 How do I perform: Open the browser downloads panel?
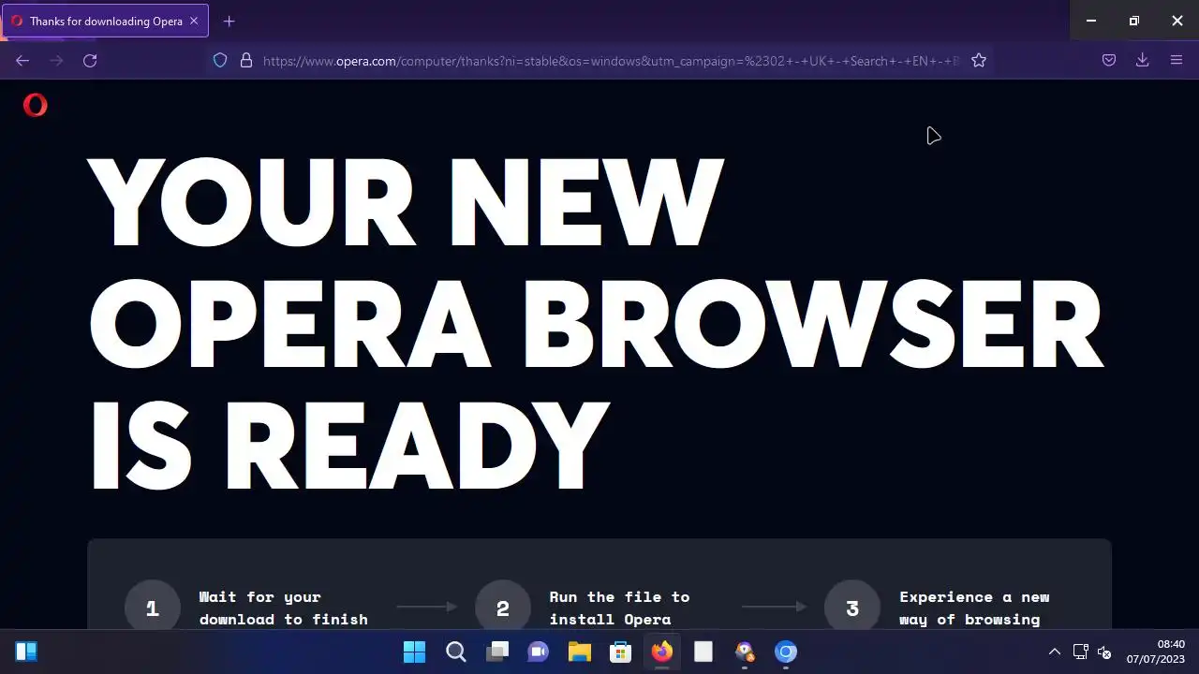[1142, 60]
